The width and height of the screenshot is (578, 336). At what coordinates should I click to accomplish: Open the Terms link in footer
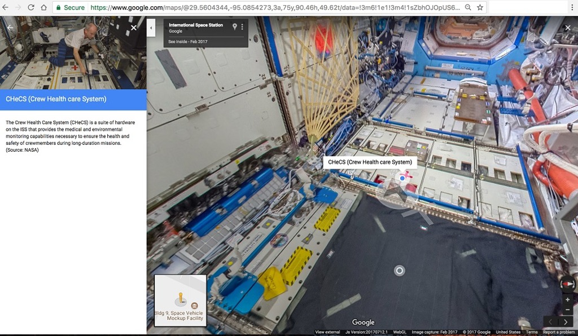click(532, 332)
